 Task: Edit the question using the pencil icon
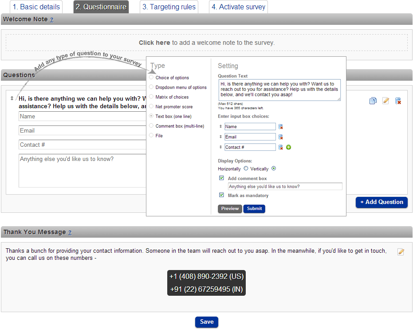point(385,101)
